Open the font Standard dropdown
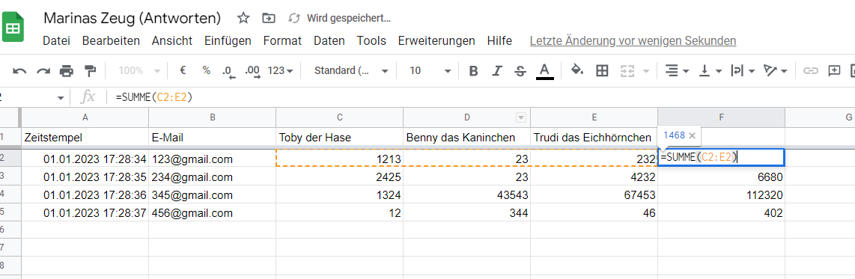855x279 pixels. coord(351,71)
